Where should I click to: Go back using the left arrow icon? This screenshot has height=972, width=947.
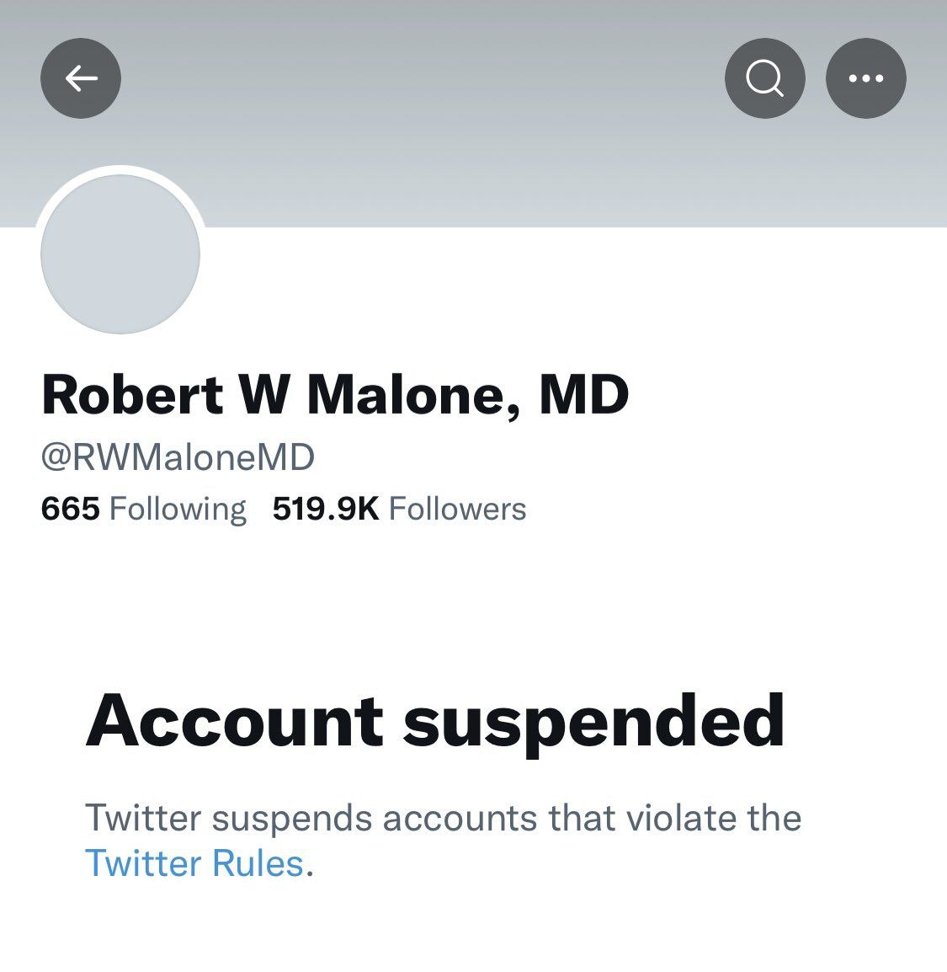[x=81, y=78]
